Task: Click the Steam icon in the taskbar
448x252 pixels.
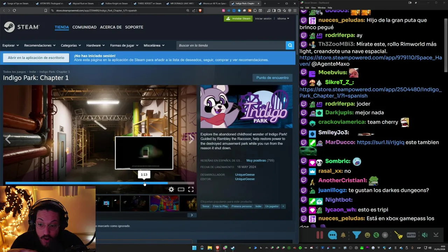Action: (x=233, y=248)
